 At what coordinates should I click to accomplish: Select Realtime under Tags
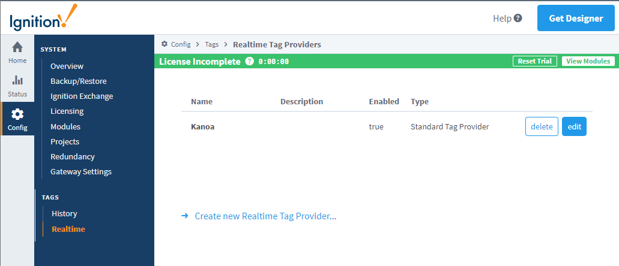pyautogui.click(x=68, y=229)
